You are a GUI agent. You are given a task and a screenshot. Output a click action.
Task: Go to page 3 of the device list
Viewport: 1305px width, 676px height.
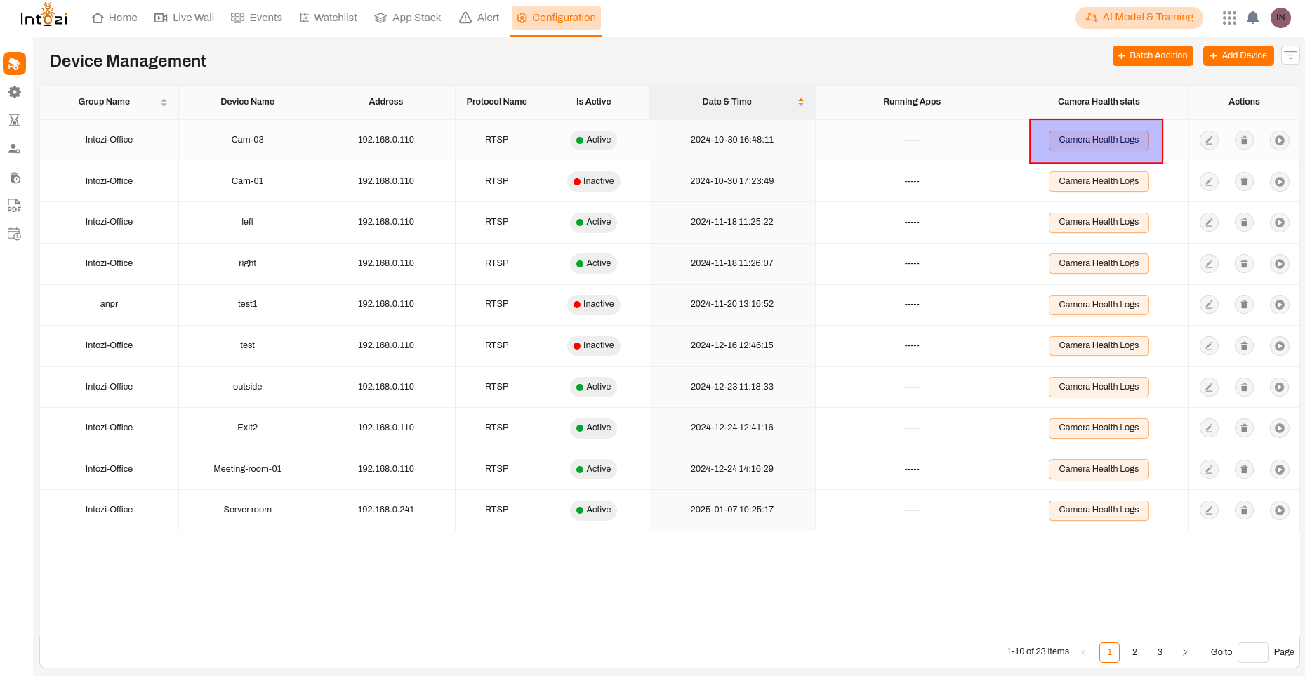tap(1160, 651)
